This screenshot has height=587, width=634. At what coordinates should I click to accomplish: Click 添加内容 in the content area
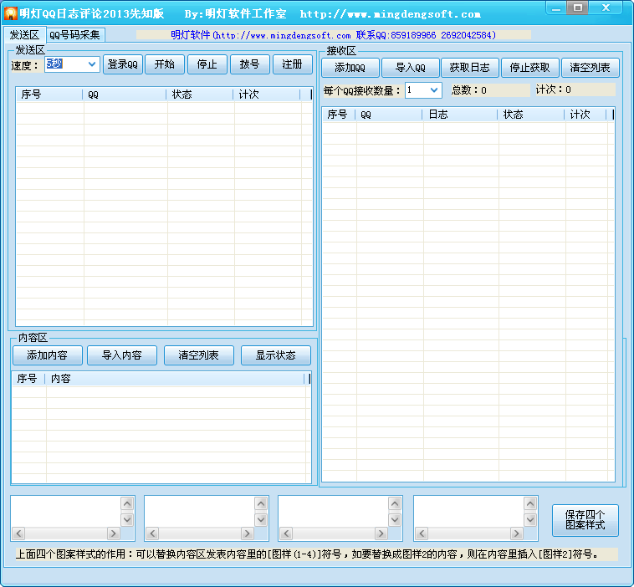click(47, 355)
